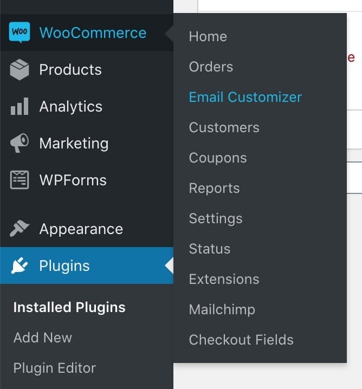362x389 pixels.
Task: Click the WPForms form icon
Action: [20, 180]
